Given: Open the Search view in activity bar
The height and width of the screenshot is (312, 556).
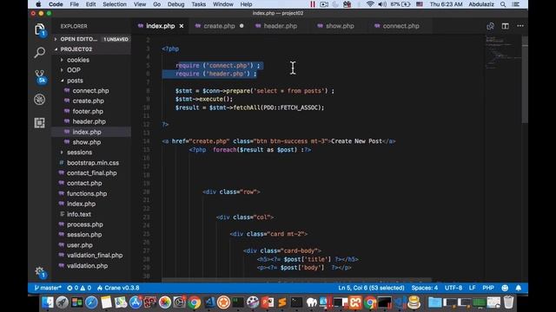Looking at the screenshot, I should coord(40,53).
